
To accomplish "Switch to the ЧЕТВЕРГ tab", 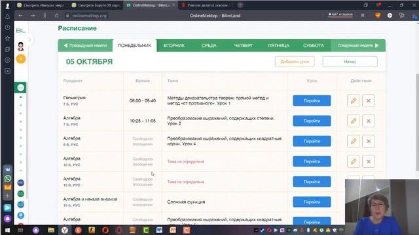I will [244, 46].
